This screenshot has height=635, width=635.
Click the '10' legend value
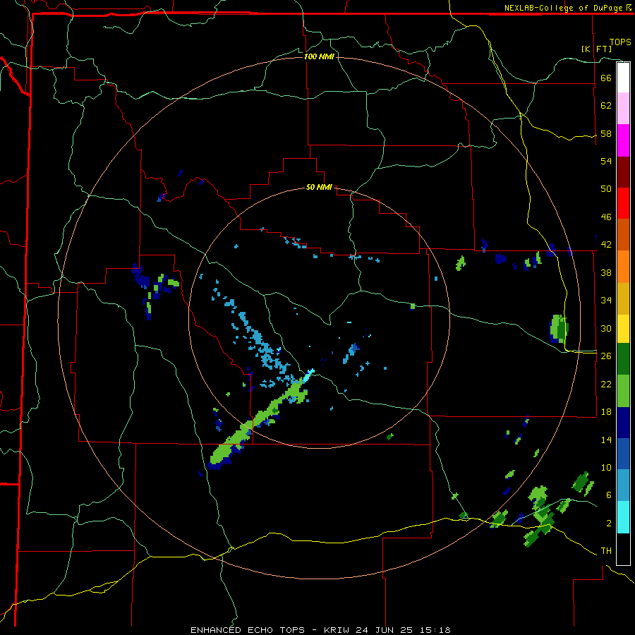[x=606, y=467]
